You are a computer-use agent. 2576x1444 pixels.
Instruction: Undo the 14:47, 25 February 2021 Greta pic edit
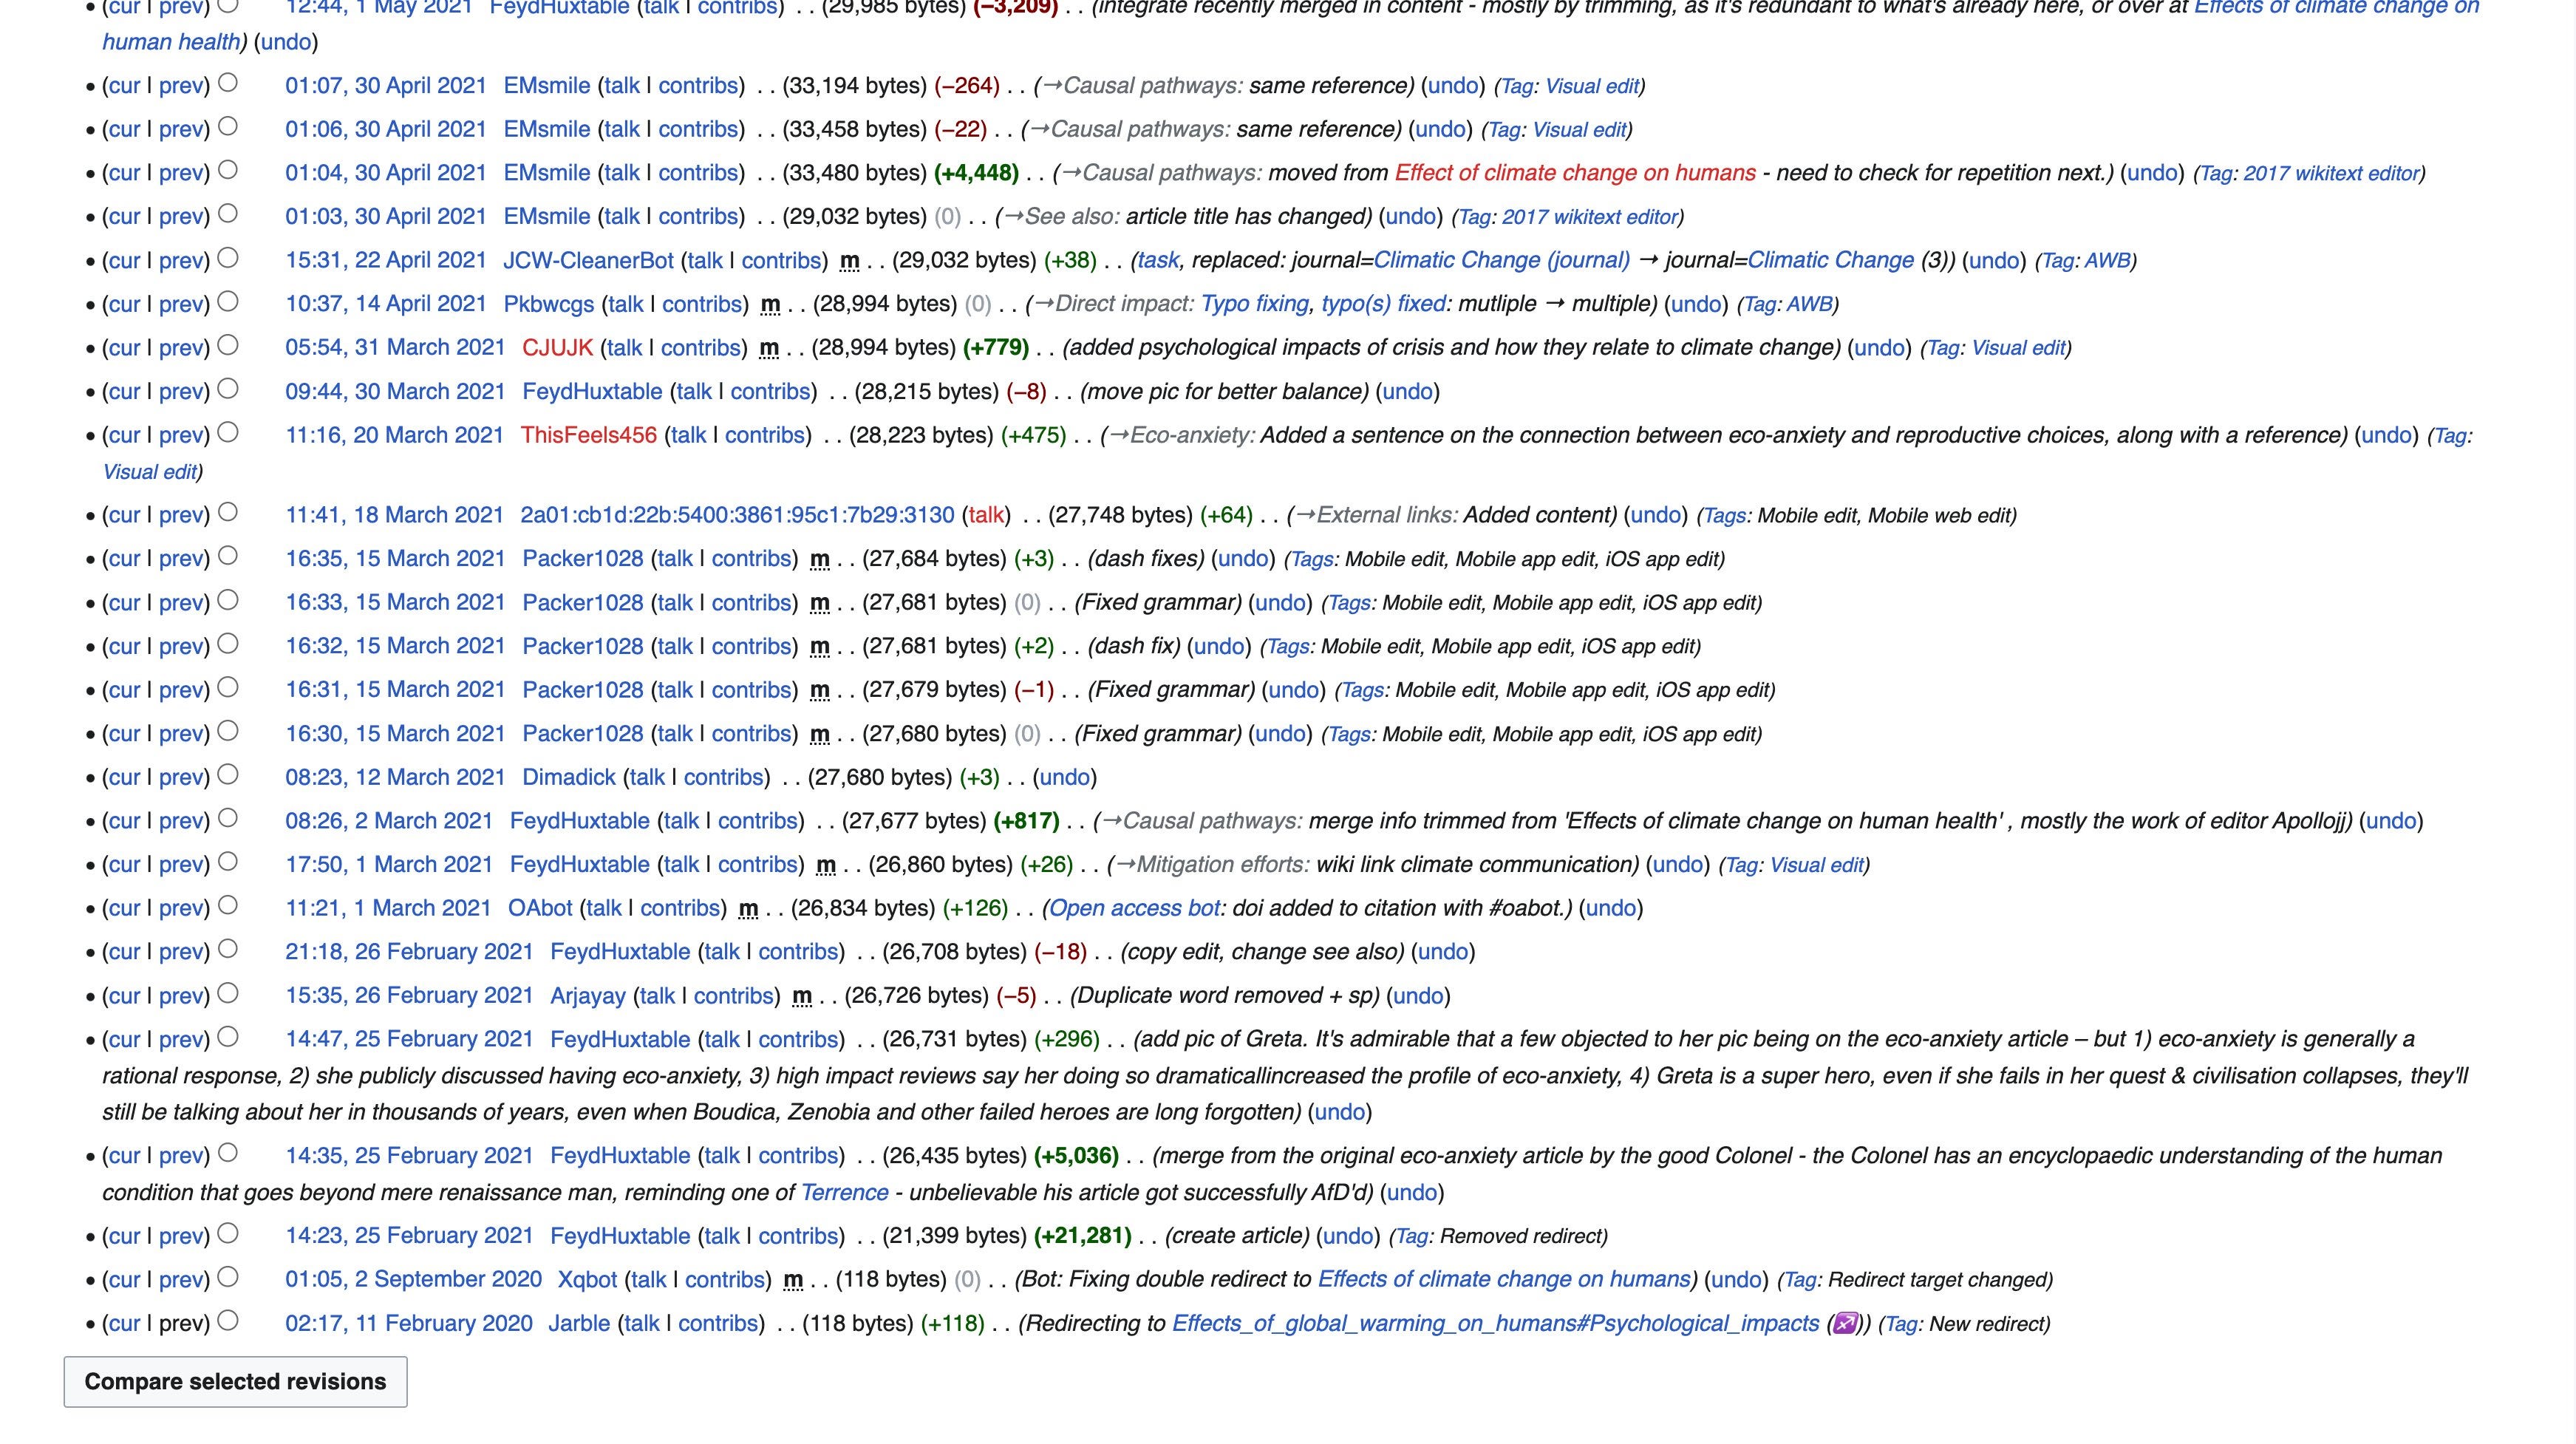click(x=1339, y=1112)
